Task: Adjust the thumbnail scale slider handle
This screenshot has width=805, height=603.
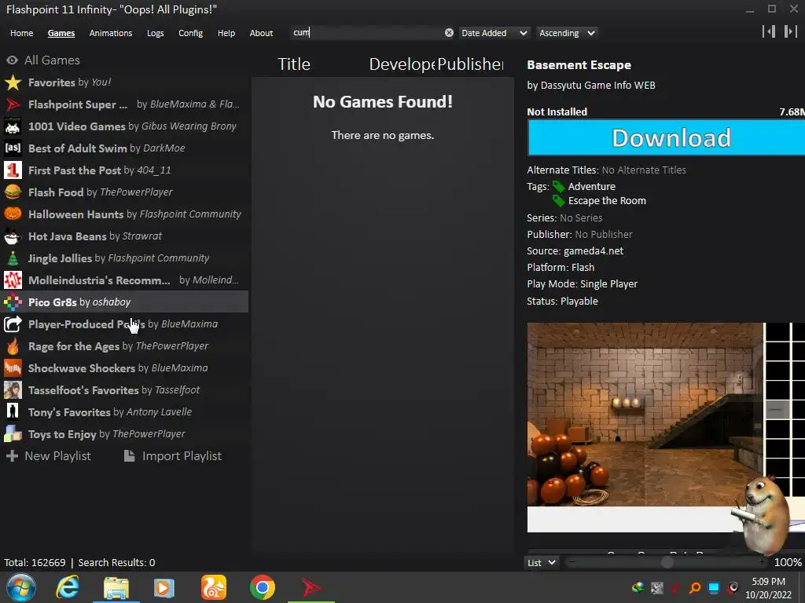Action: [667, 562]
